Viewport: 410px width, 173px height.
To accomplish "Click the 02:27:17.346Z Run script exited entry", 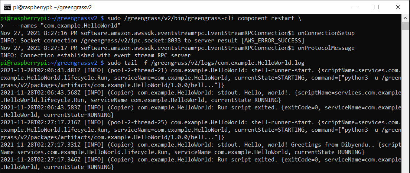I will pos(201,163).
